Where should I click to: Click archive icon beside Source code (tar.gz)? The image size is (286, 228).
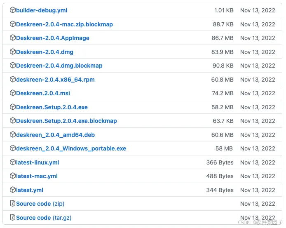(x=13, y=217)
